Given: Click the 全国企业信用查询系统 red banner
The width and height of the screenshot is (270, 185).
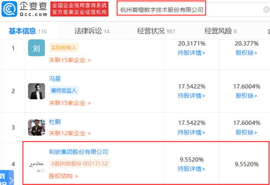Looking at the screenshot, I should 80,9.
